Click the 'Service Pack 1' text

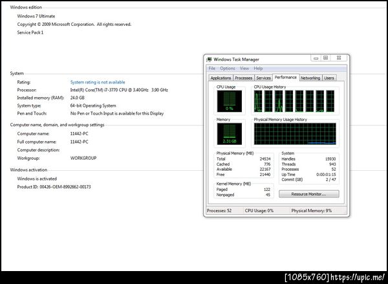pyautogui.click(x=30, y=32)
